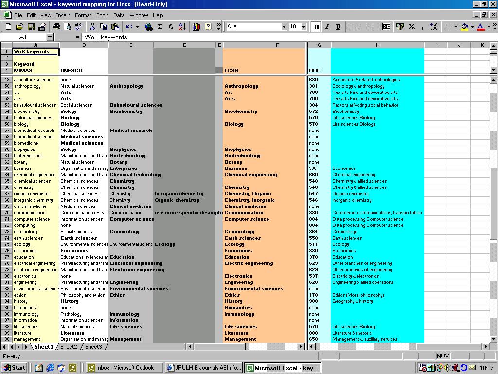Switch to JRULM E-Journals ABIInfo taskbar button

[x=204, y=368]
